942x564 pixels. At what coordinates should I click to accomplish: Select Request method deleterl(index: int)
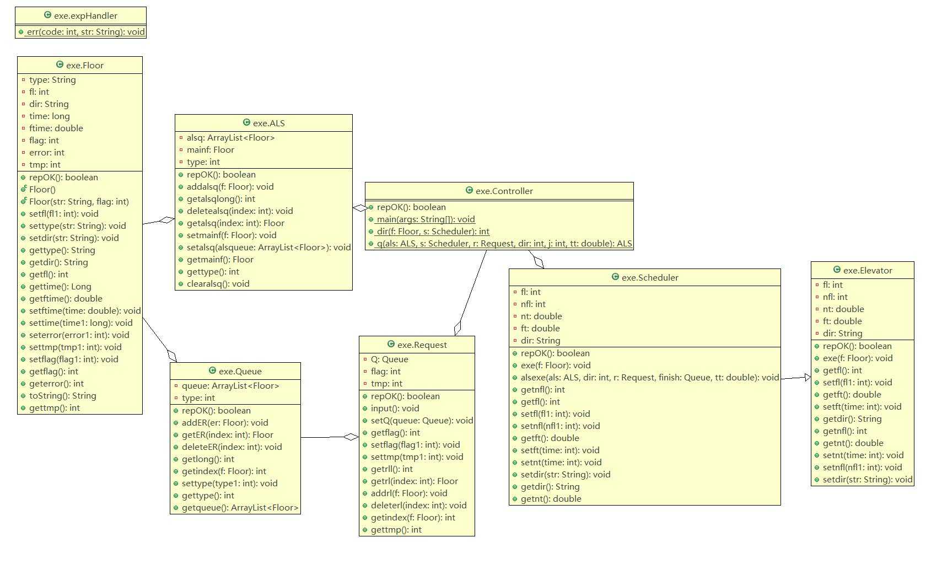coord(419,505)
